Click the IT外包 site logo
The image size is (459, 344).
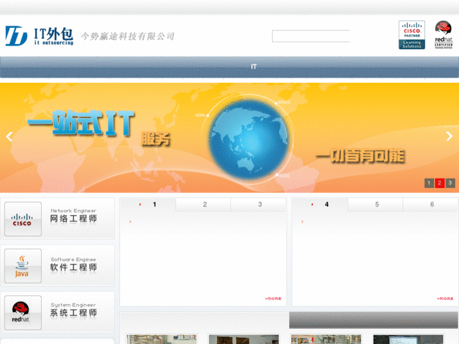[x=39, y=36]
